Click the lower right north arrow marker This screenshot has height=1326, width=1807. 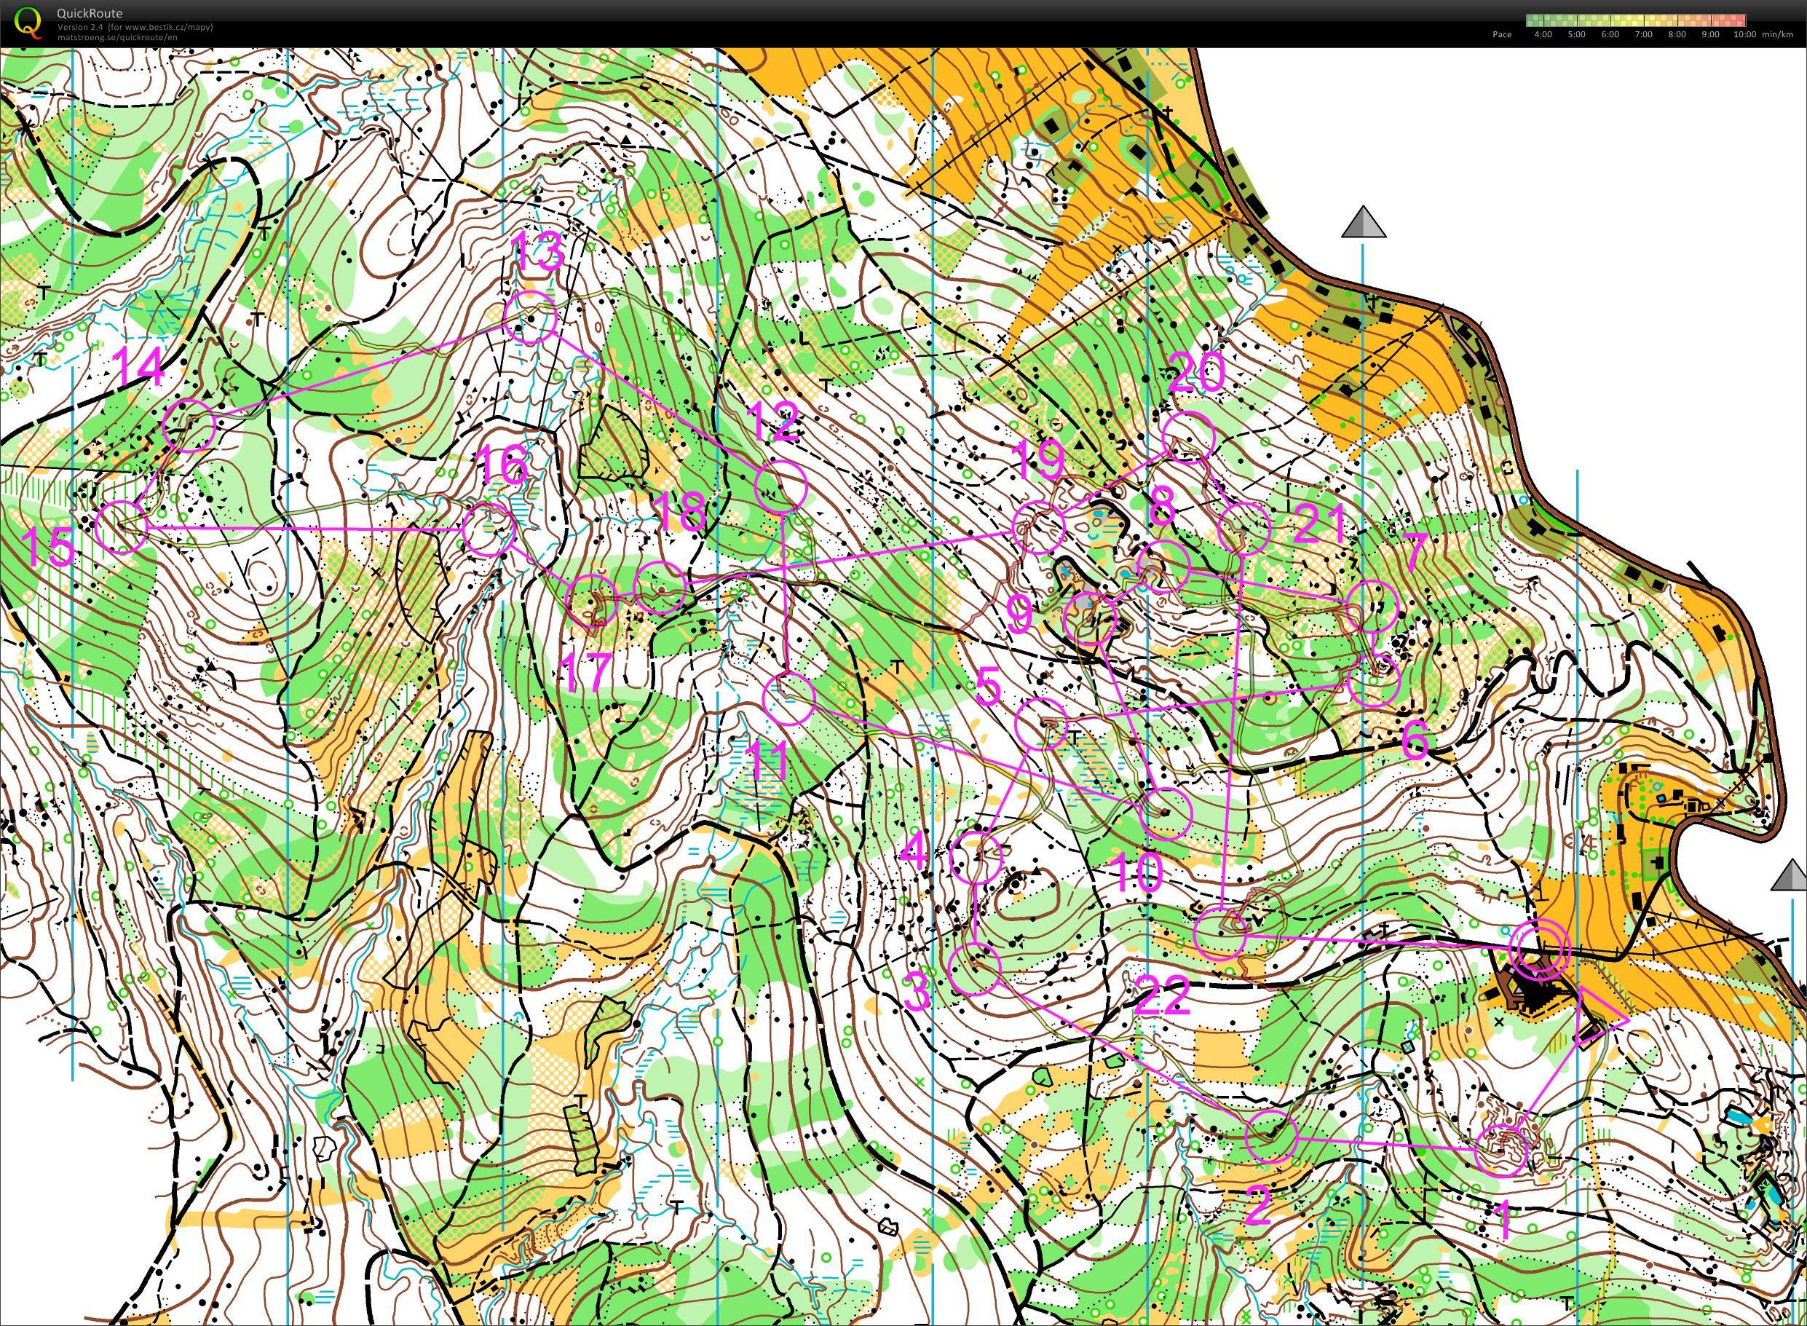1791,875
